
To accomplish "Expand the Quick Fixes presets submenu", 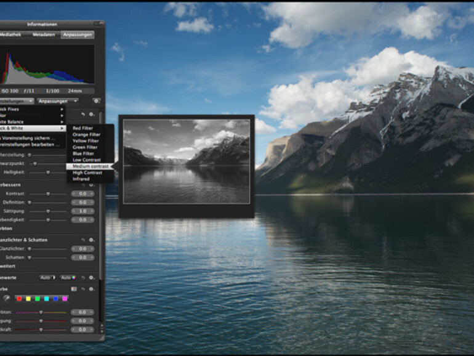I will pyautogui.click(x=31, y=108).
